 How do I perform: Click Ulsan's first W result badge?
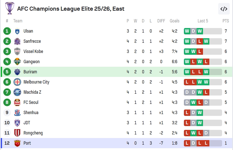187,31
